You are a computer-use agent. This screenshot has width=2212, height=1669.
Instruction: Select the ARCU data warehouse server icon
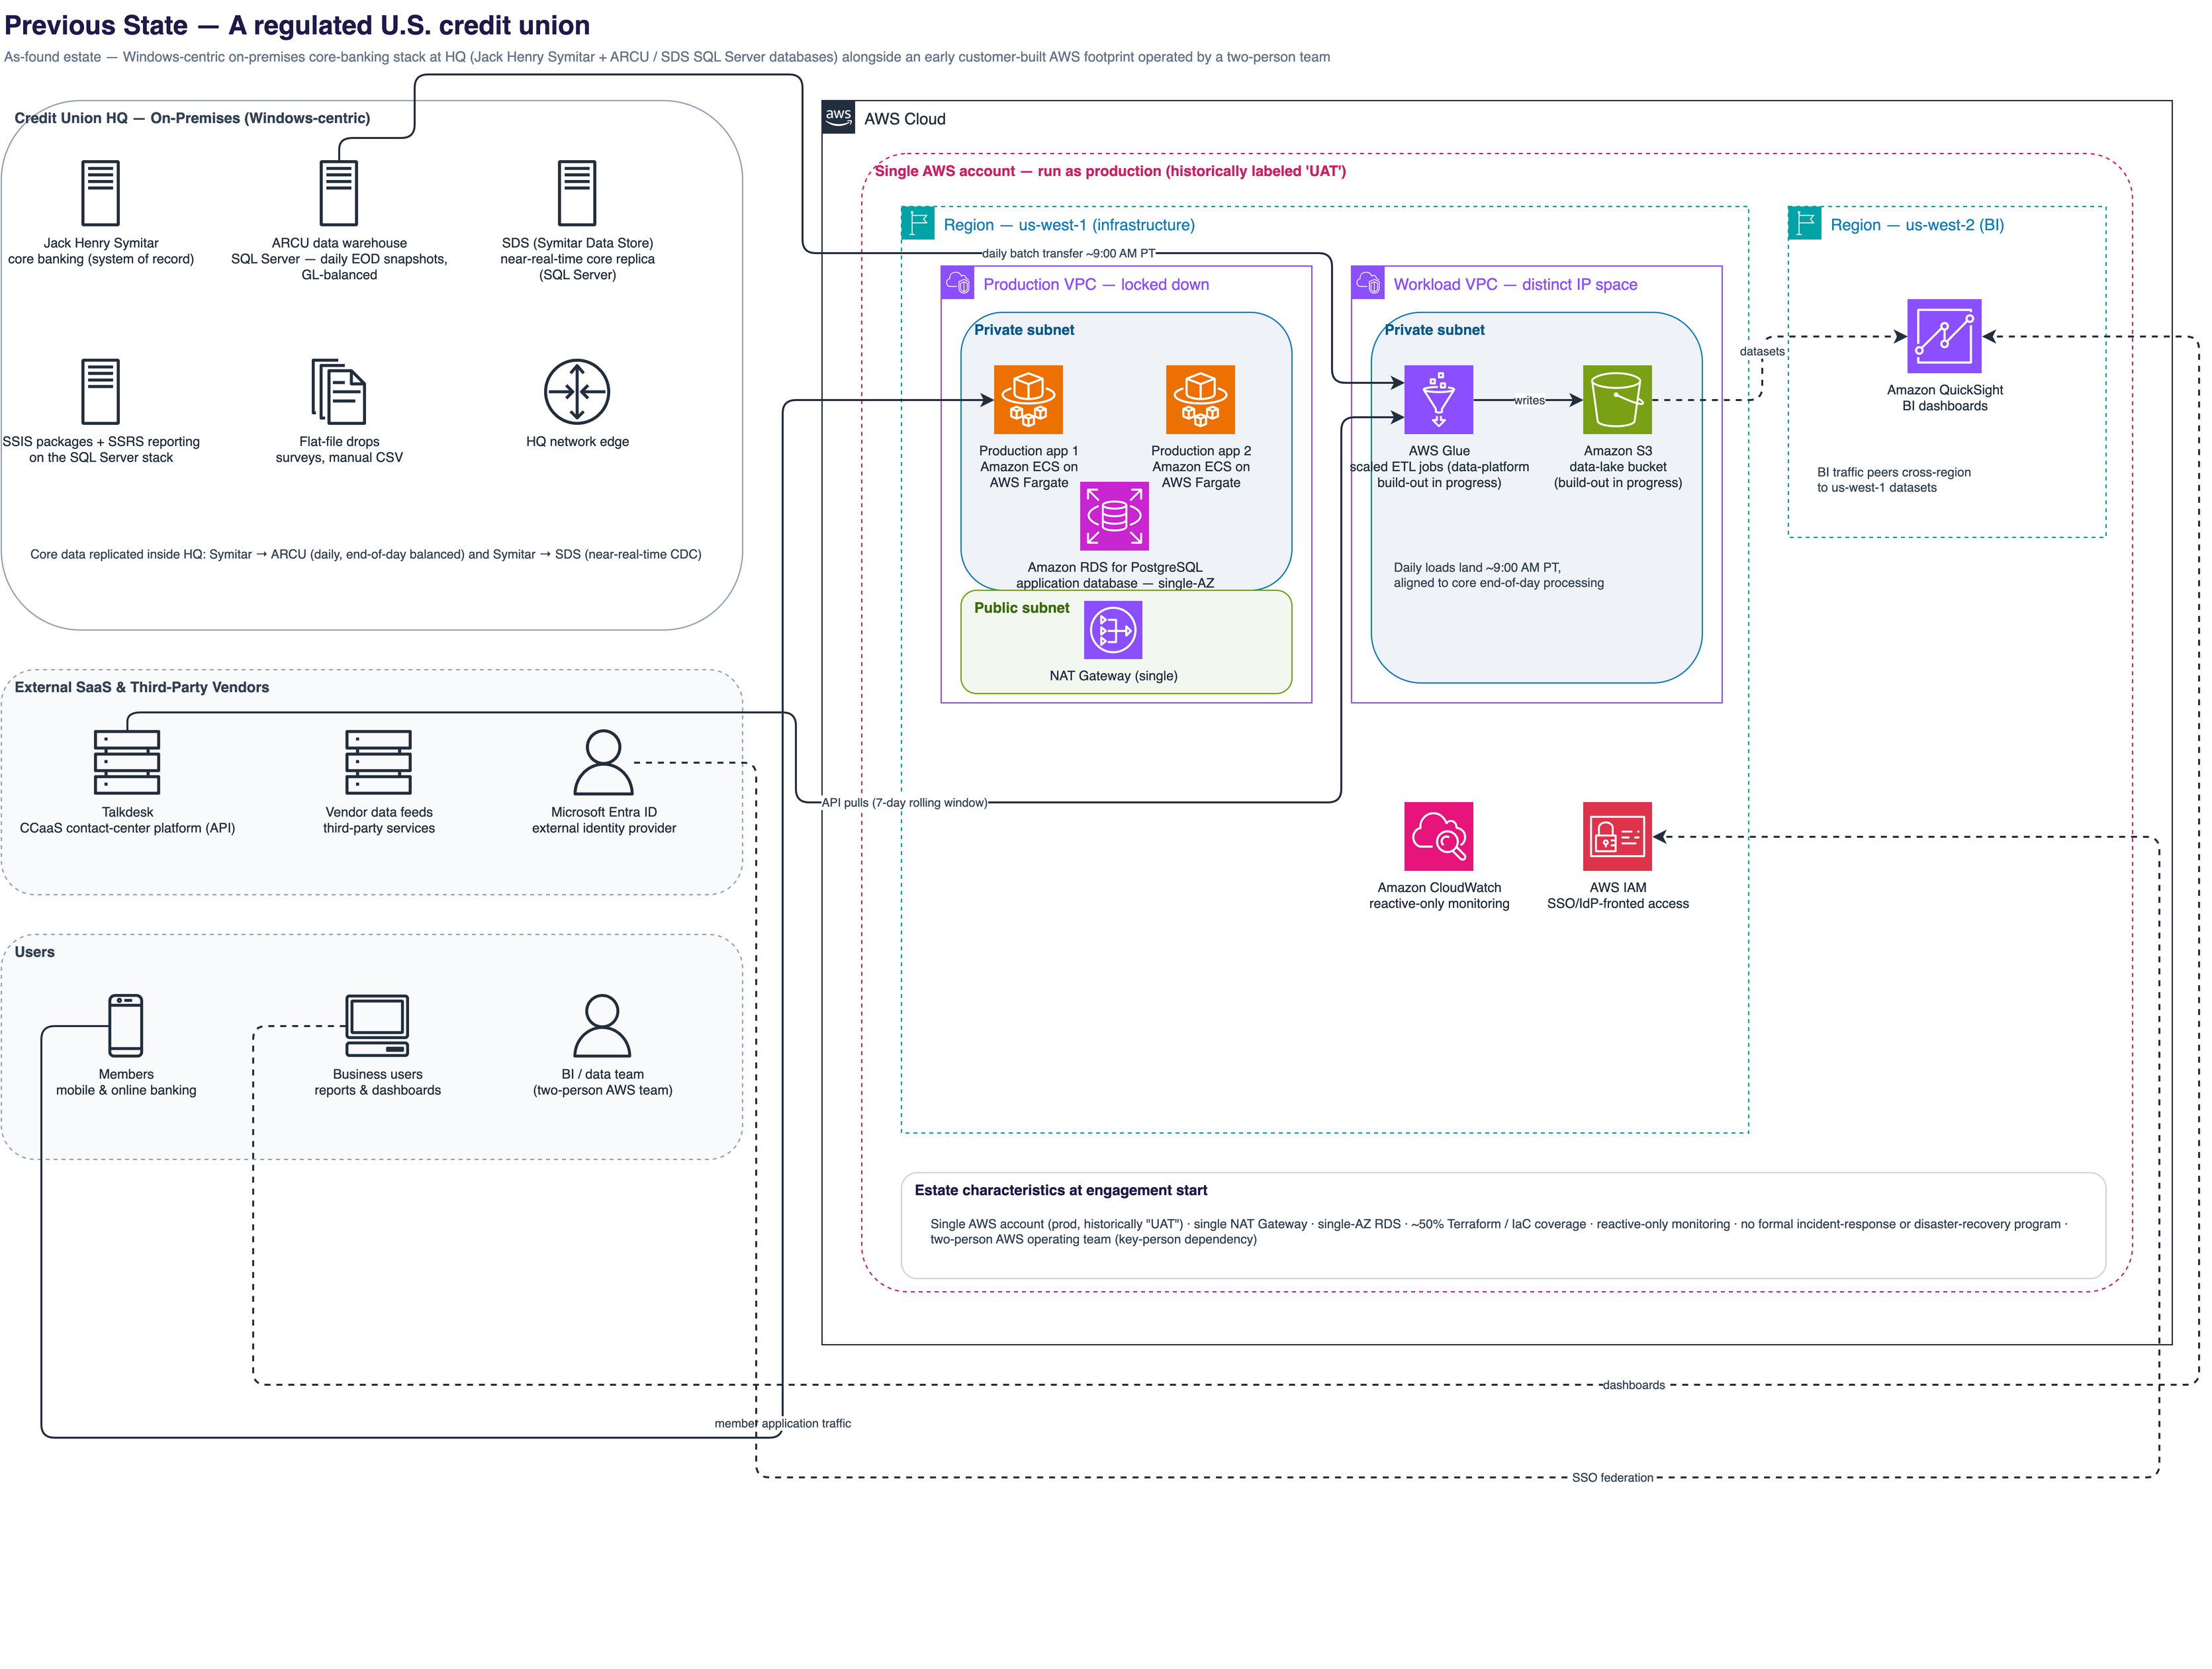[x=339, y=193]
